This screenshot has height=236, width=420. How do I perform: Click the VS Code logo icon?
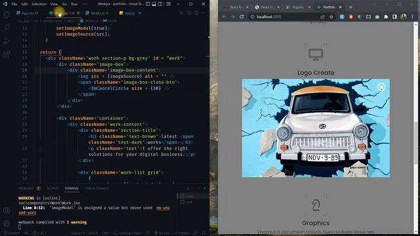pyautogui.click(x=5, y=4)
